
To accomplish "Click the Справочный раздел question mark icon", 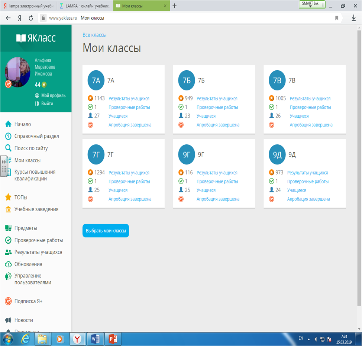I will (8, 136).
